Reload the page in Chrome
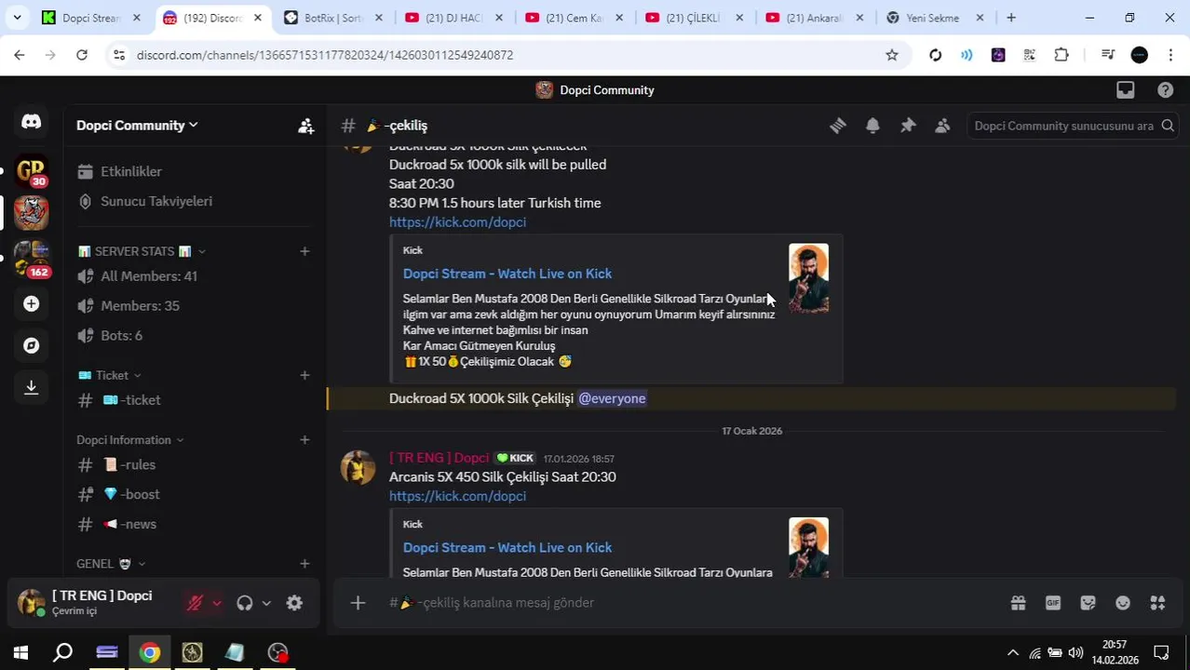This screenshot has height=670, width=1190. 82,55
